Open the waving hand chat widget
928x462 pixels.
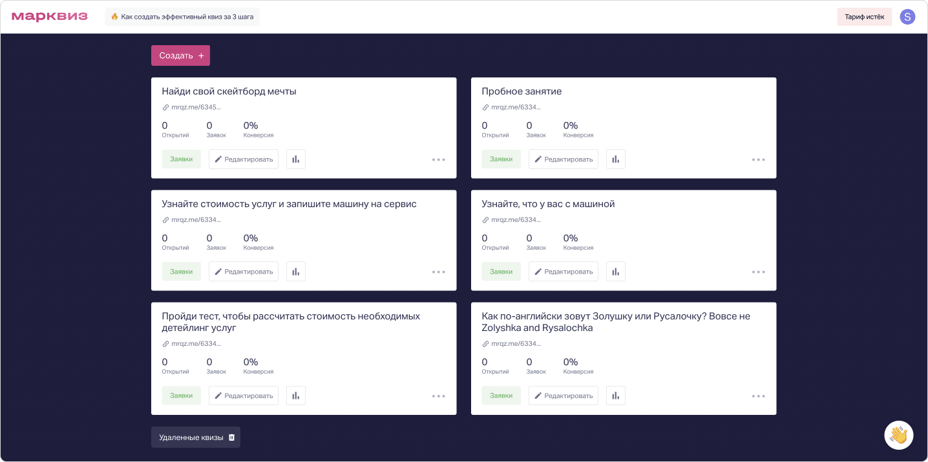click(898, 435)
